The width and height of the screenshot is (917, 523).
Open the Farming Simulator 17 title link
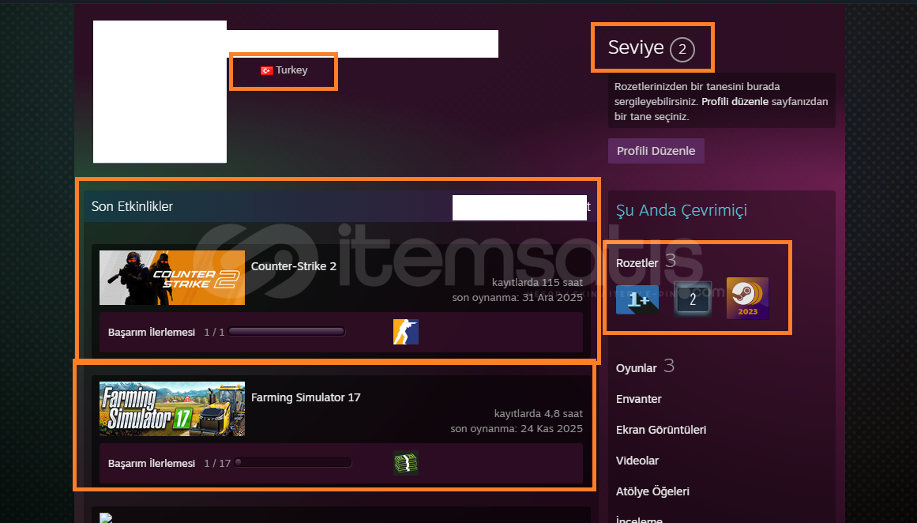point(306,397)
